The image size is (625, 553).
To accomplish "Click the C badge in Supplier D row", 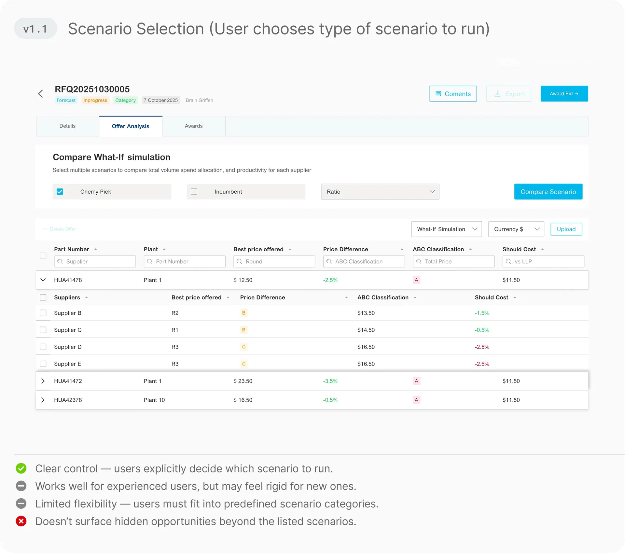I will pos(243,347).
